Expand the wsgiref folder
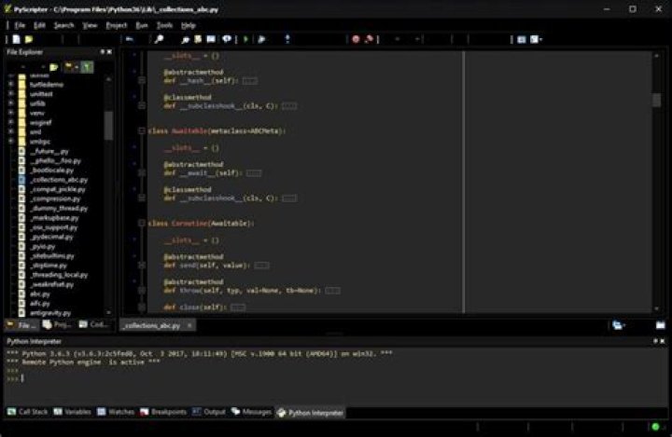672x437 pixels. pos(11,122)
